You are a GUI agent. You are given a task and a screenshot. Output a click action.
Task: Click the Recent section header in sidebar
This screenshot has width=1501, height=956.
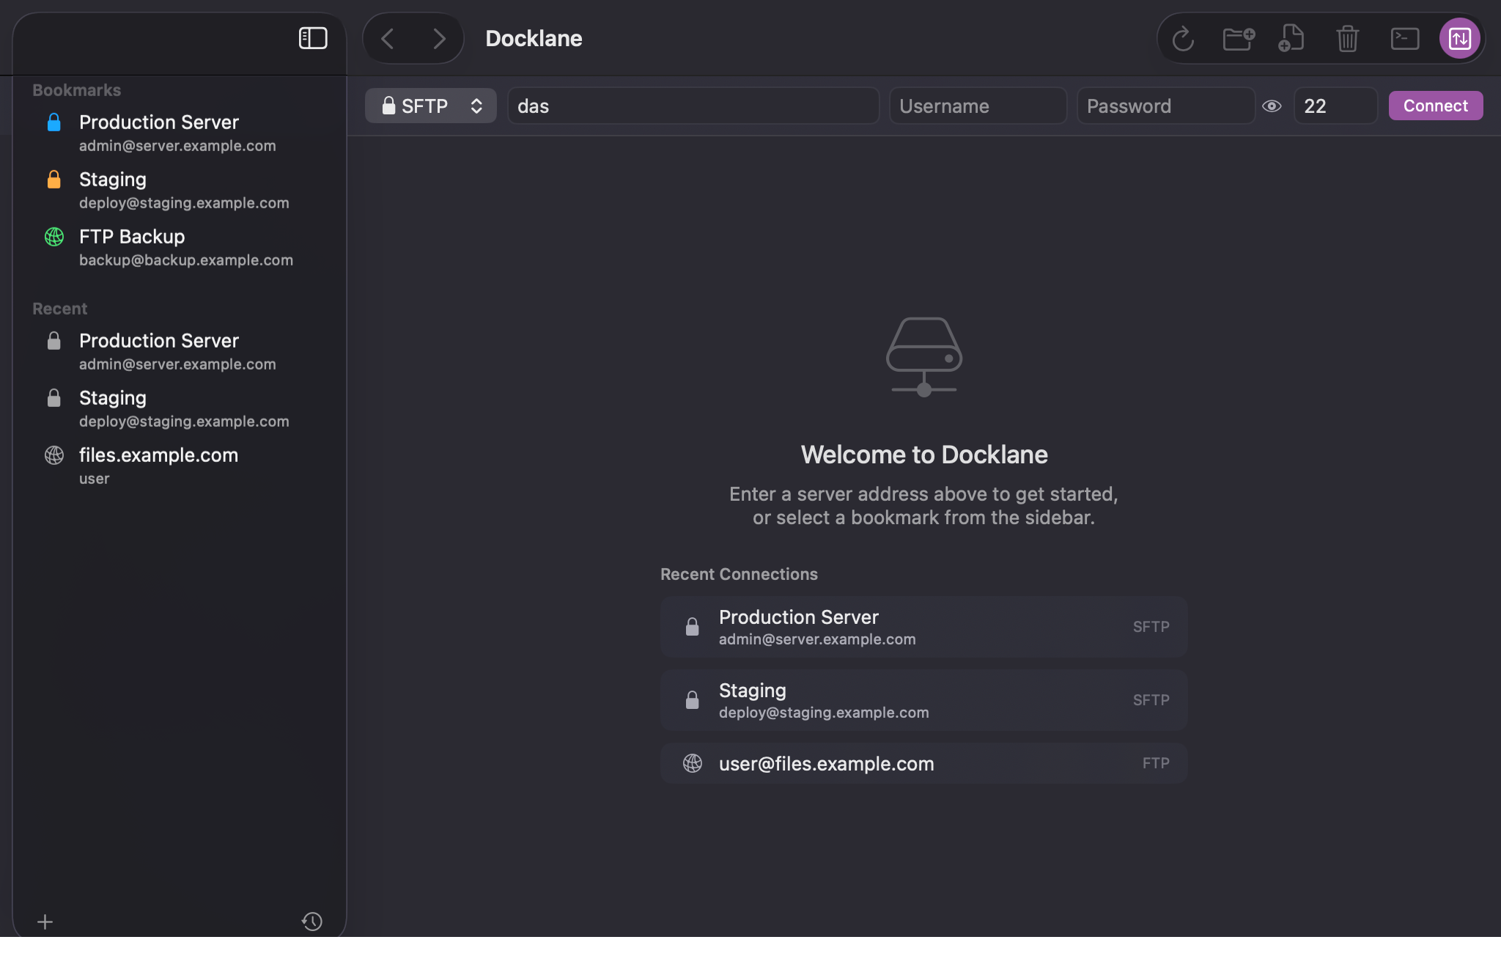(59, 309)
